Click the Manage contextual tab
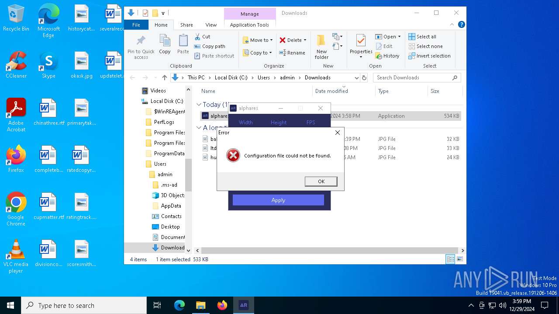 click(250, 14)
